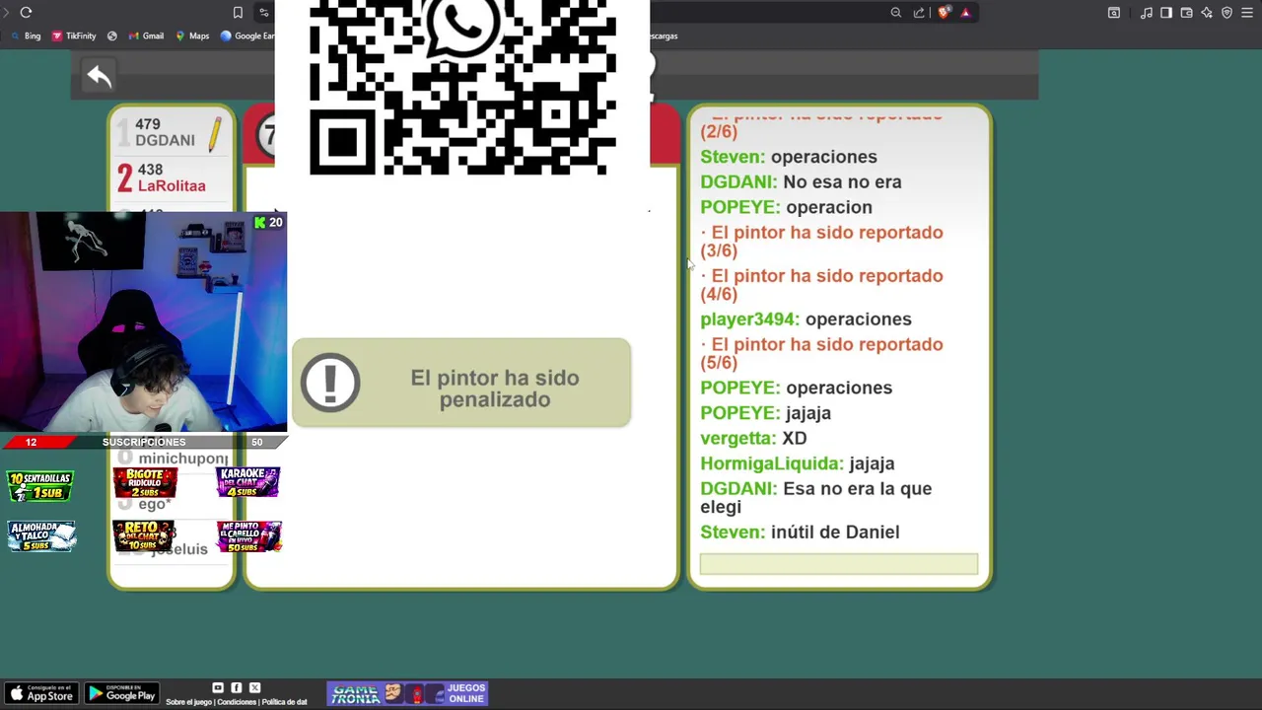Click the 'Reto del Chat 10 Subs' badge
Screen dimensions: 1262x710
click(144, 535)
